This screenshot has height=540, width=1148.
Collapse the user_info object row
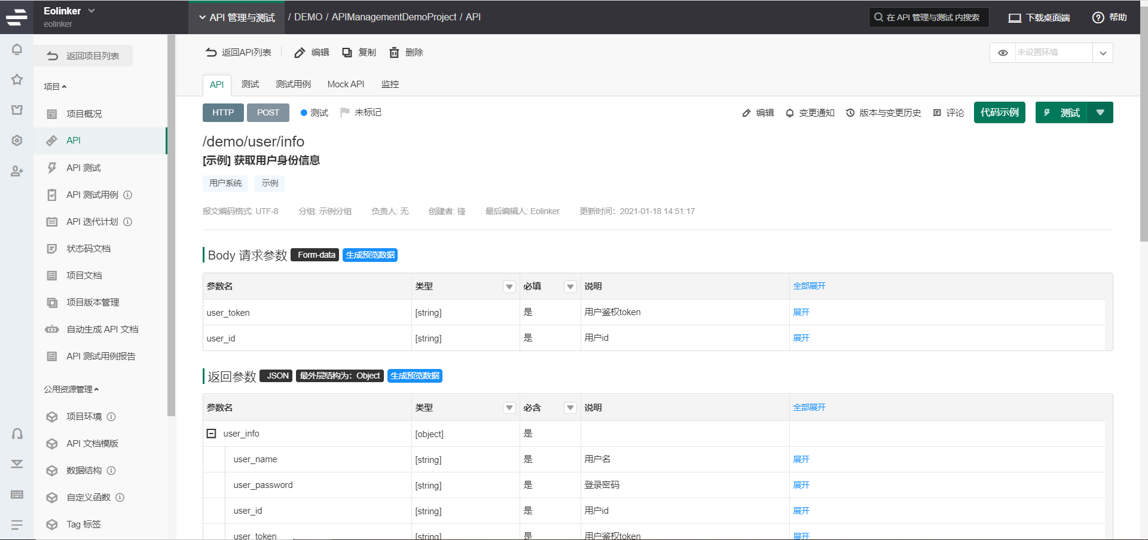pos(211,434)
